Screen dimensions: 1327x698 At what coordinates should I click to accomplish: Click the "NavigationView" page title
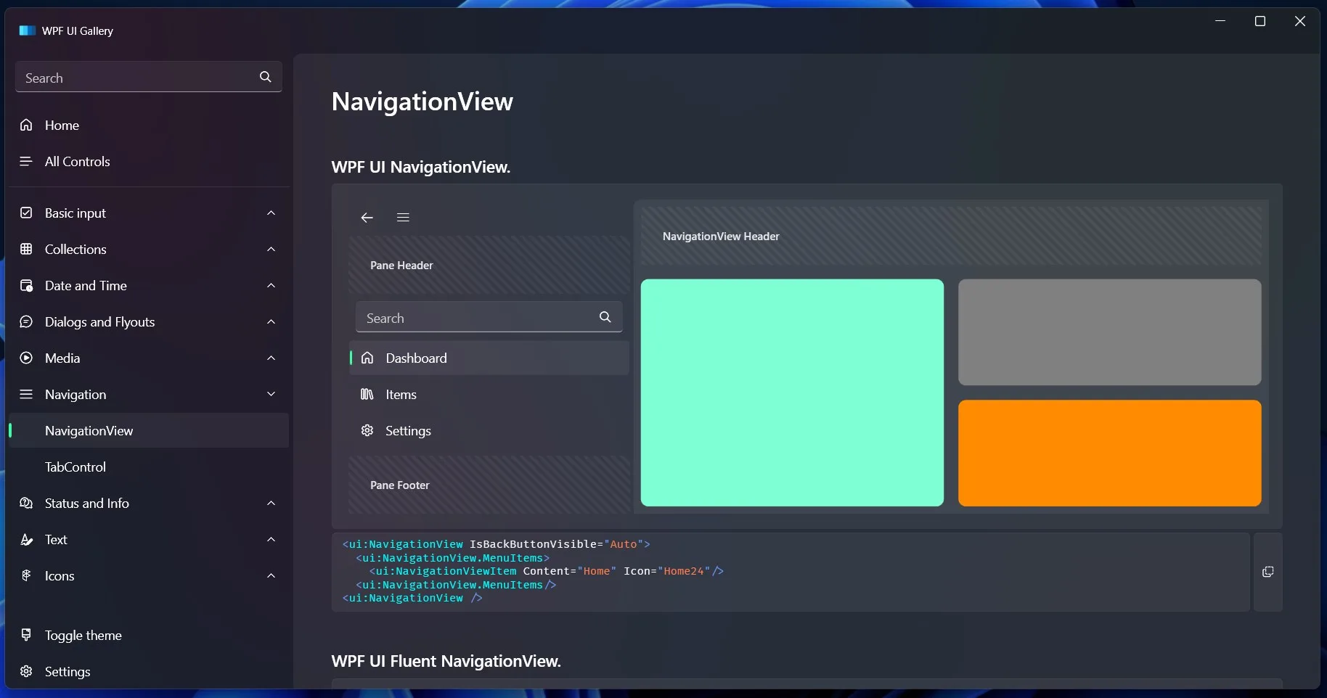422,102
